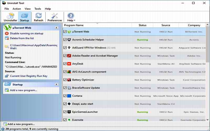Open the Action menu
Screen dimensions: 210x131
17,9
